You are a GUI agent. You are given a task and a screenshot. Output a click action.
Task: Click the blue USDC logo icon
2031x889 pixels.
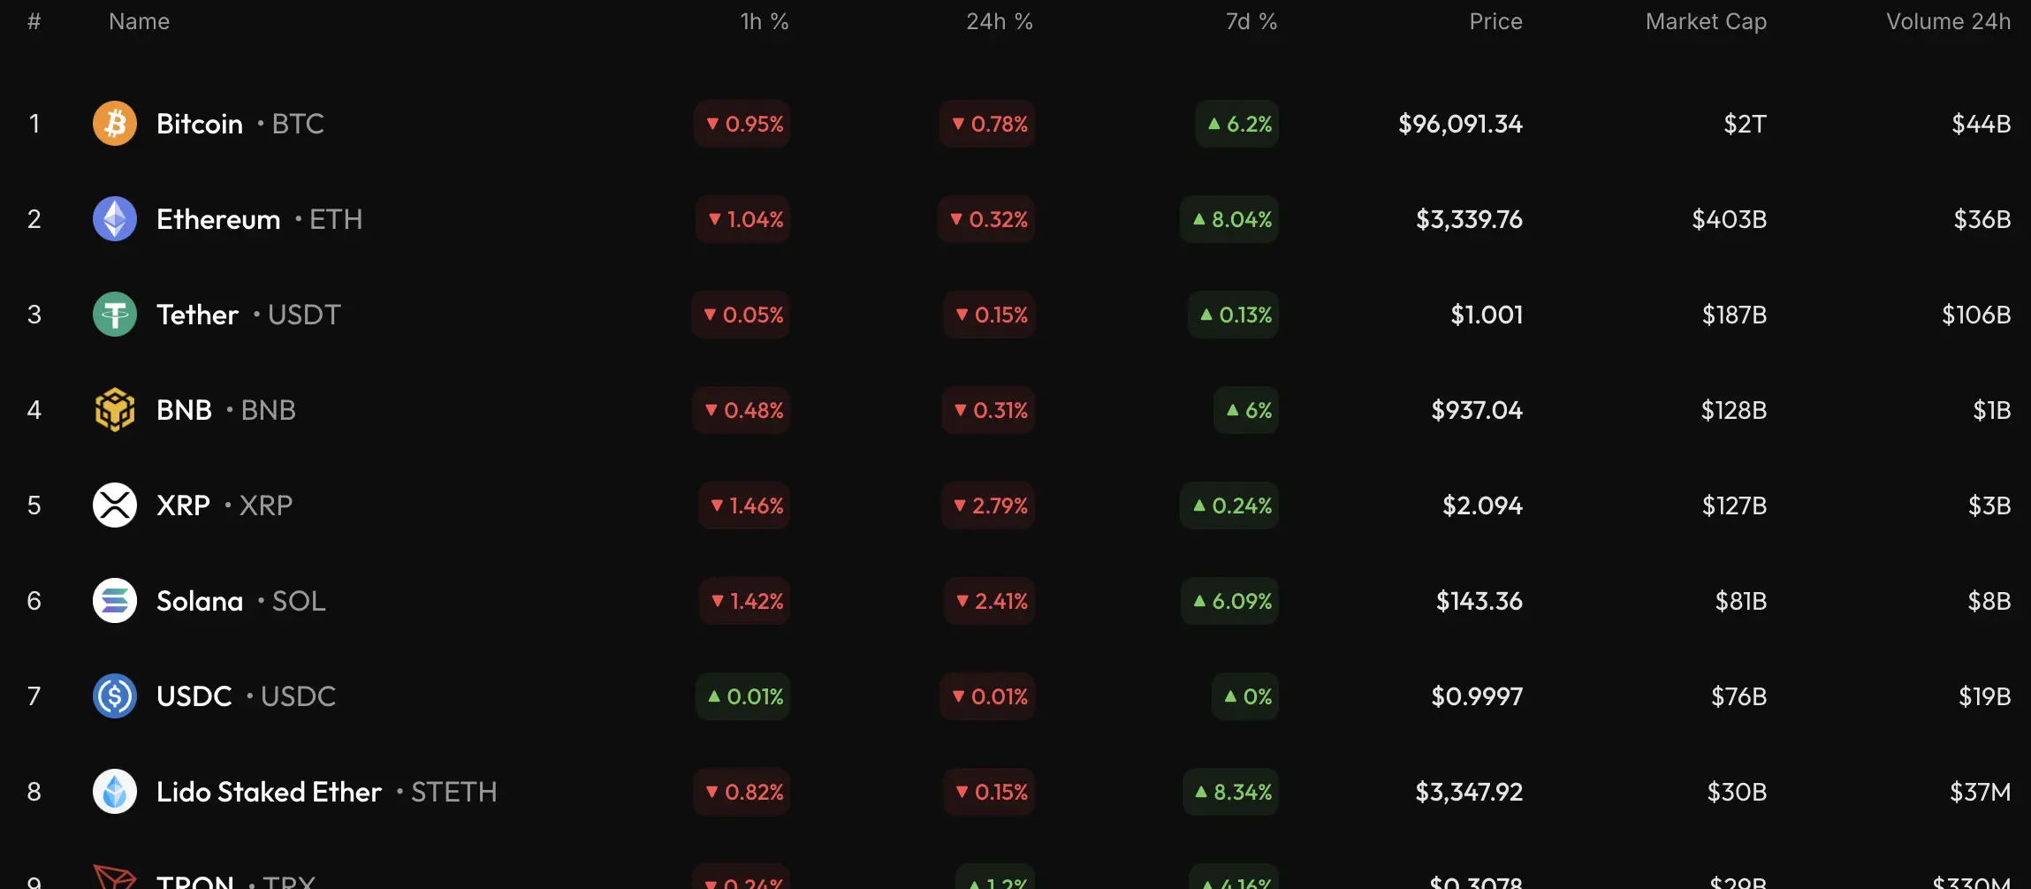[115, 696]
